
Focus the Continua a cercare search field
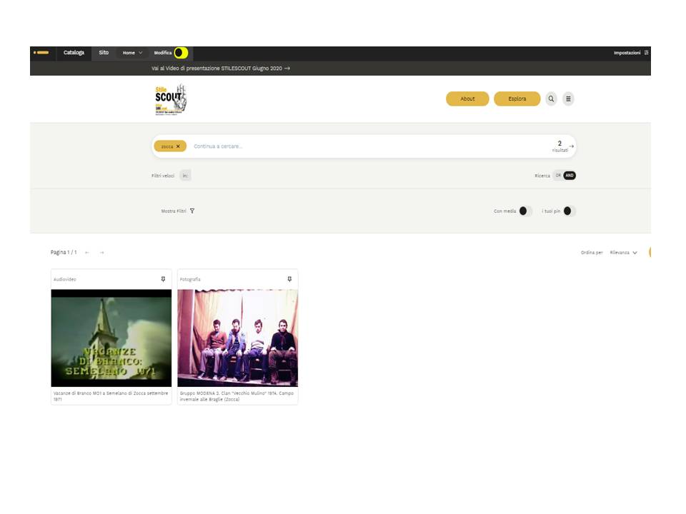[367, 146]
